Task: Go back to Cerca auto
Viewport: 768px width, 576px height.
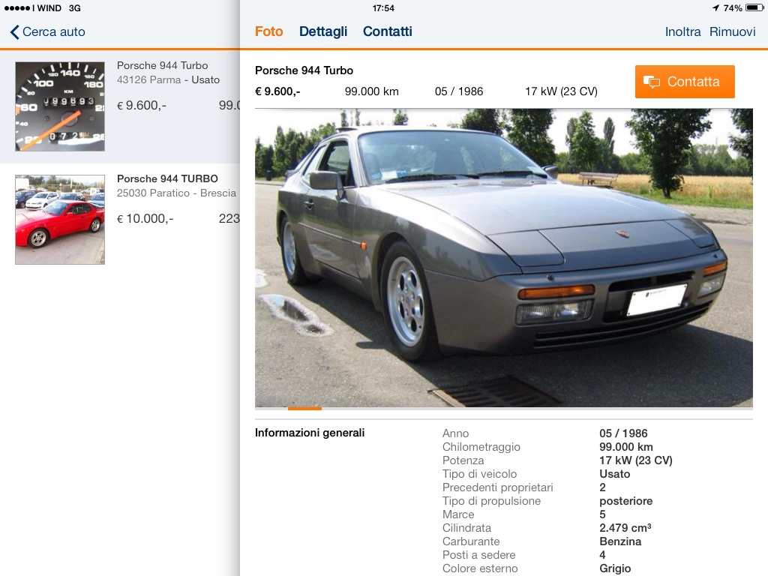Action: coord(47,31)
